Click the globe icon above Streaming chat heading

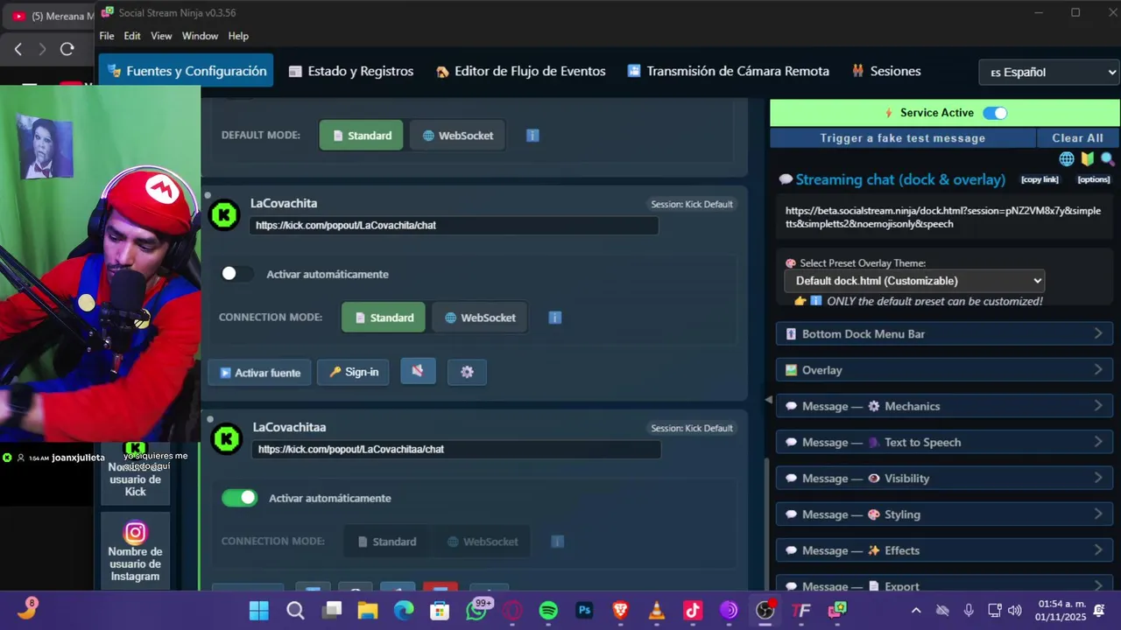click(1067, 159)
